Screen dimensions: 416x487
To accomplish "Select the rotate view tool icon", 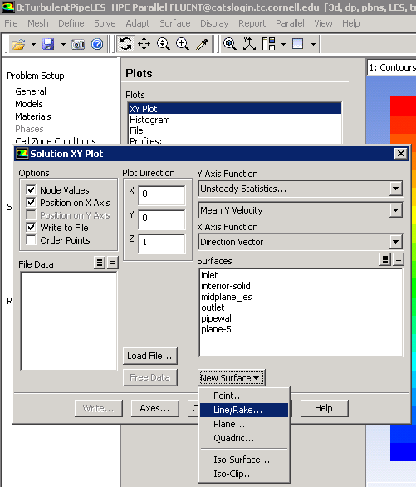I will [125, 43].
